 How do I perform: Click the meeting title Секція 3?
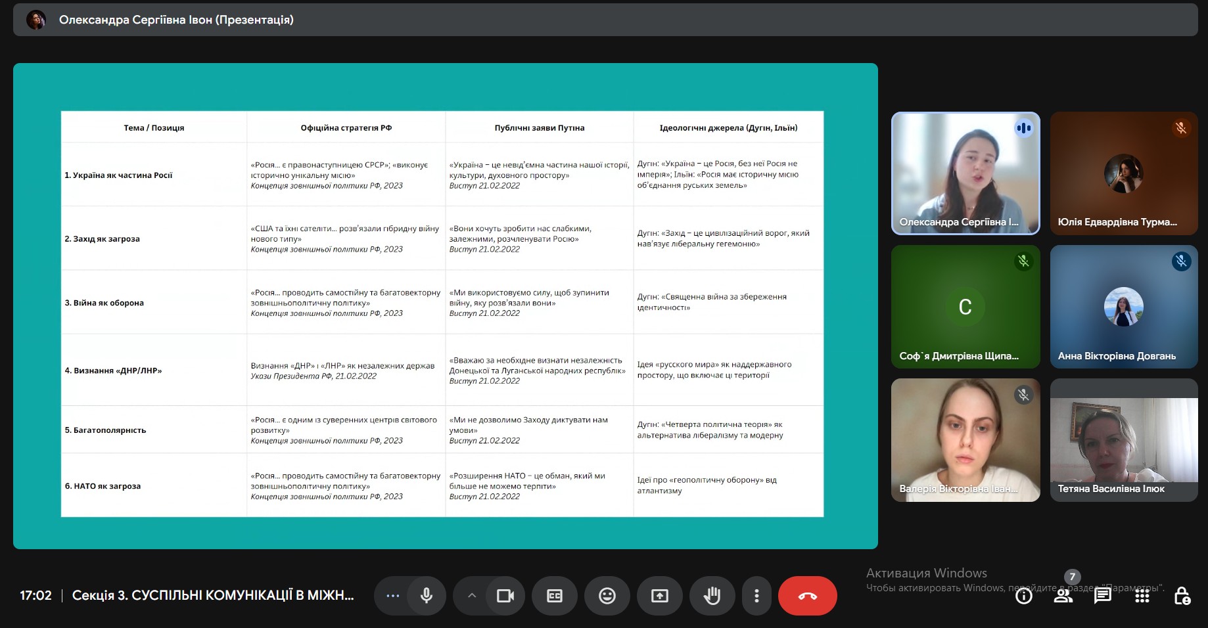(212, 596)
